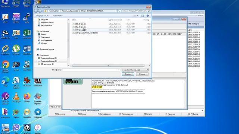
Task: Open WinHex desktop shortcut
Action: (x=16, y=18)
